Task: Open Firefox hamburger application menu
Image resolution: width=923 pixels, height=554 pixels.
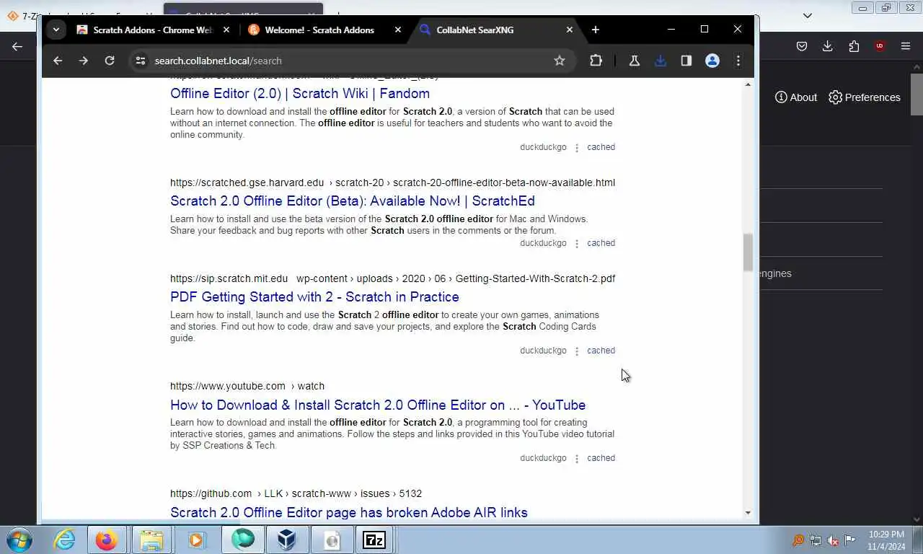Action: tap(906, 46)
